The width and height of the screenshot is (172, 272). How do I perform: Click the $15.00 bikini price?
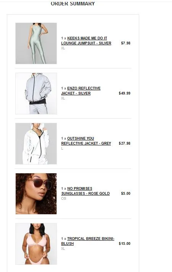(125, 244)
